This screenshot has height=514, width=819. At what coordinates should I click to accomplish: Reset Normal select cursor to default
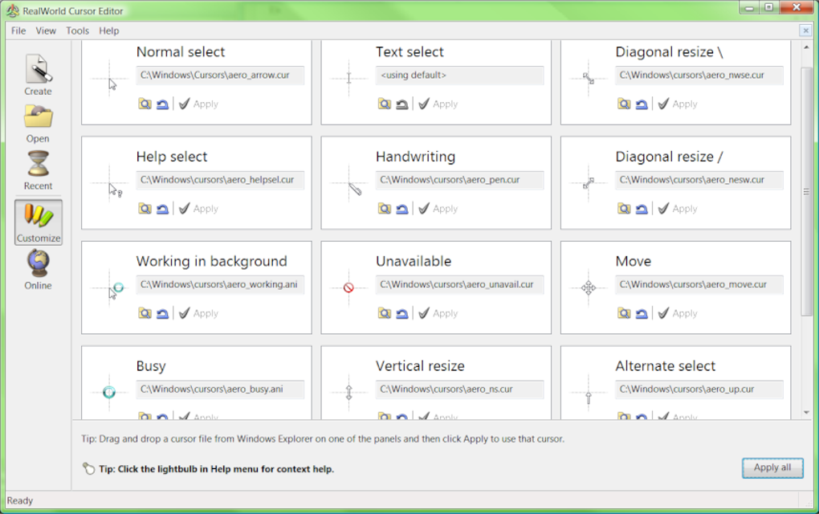click(162, 104)
